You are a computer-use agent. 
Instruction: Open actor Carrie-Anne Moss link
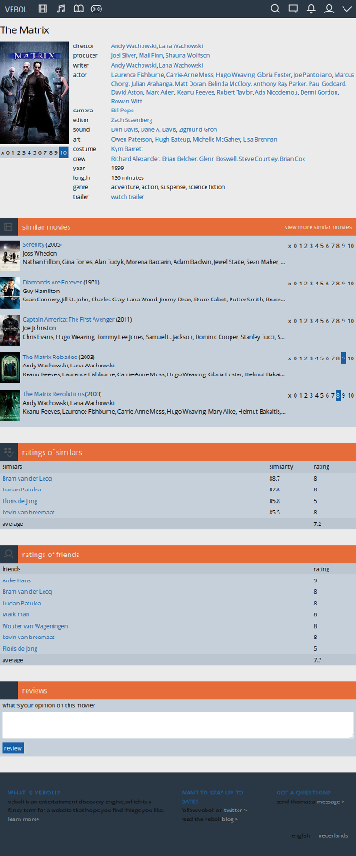pyautogui.click(x=190, y=75)
